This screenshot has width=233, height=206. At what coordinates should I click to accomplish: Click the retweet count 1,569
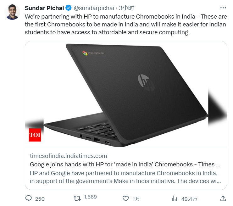[x=90, y=197]
